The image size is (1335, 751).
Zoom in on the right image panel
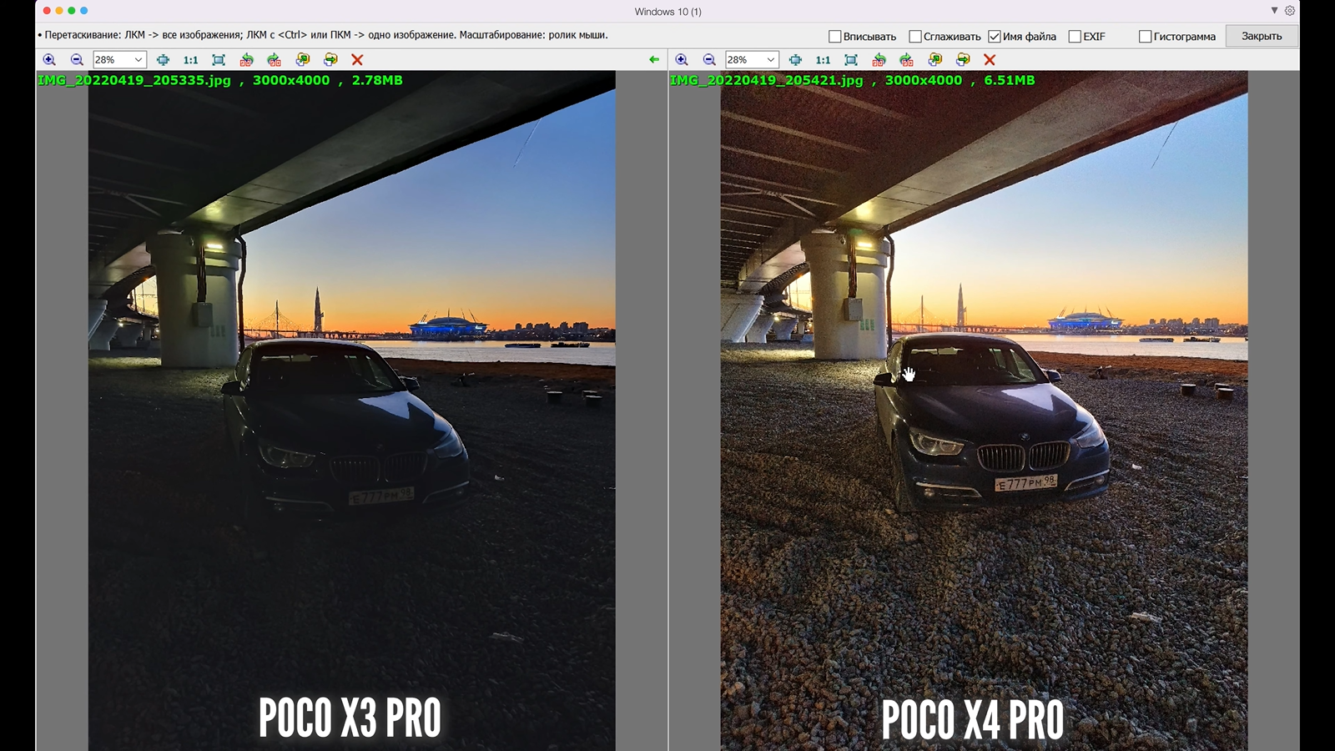pos(682,60)
